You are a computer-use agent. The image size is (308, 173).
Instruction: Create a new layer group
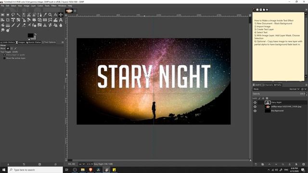point(263,164)
